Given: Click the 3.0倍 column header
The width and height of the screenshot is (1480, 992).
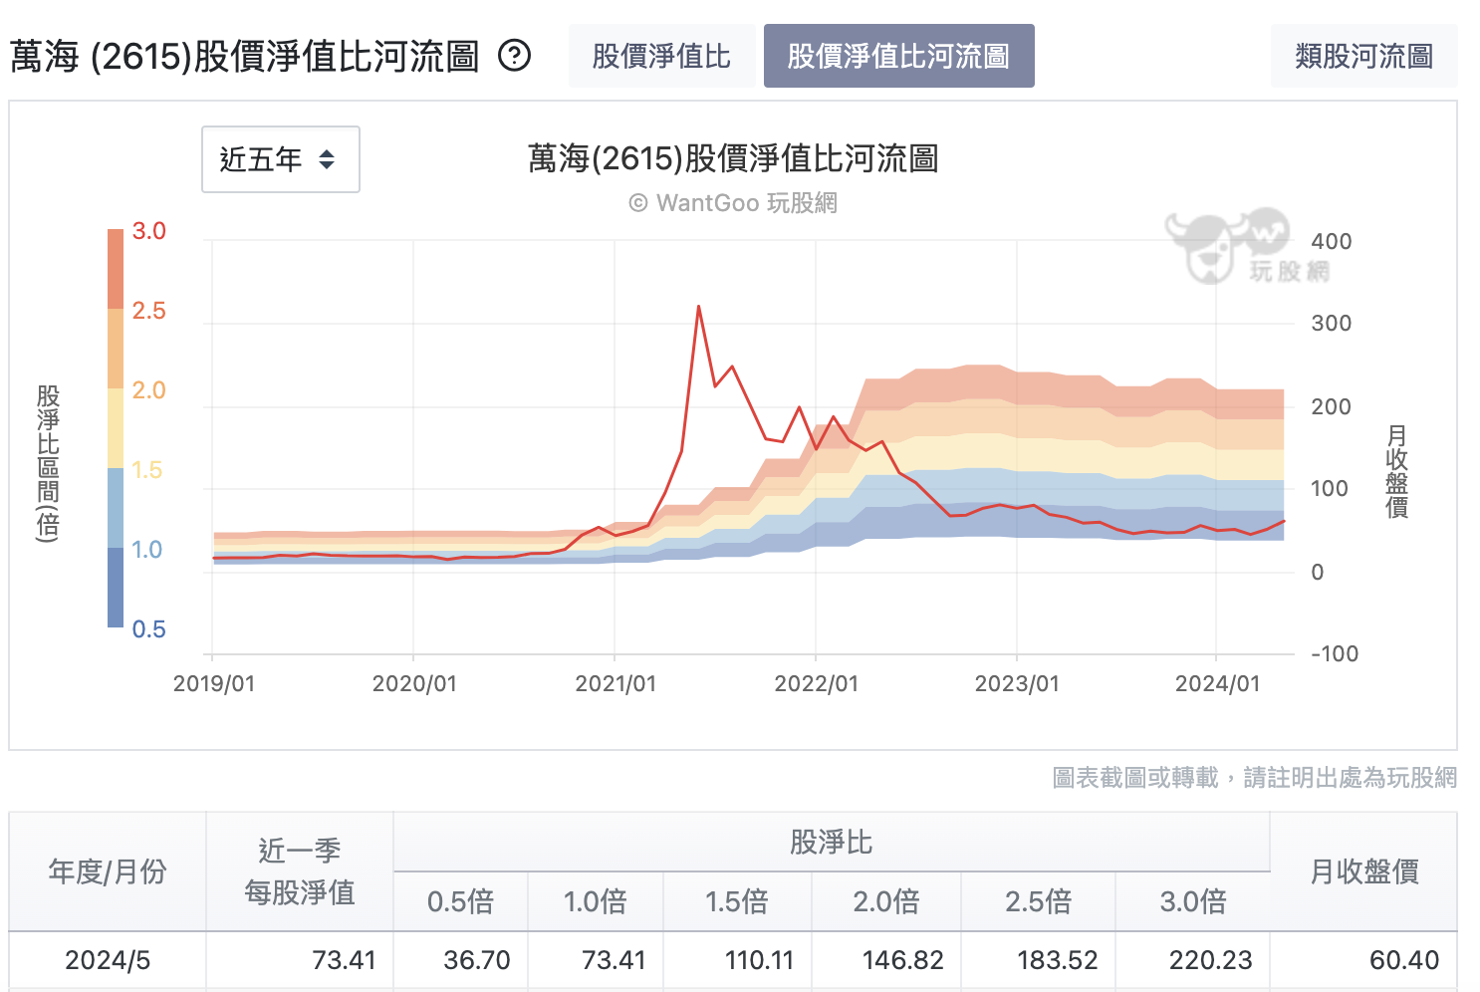Looking at the screenshot, I should coord(1193,901).
